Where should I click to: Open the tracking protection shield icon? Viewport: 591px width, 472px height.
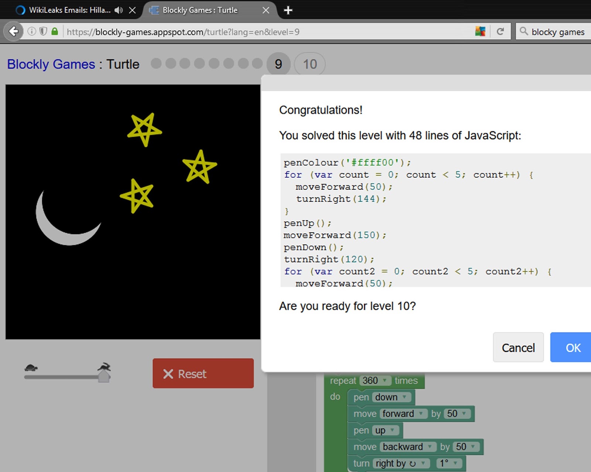(43, 31)
